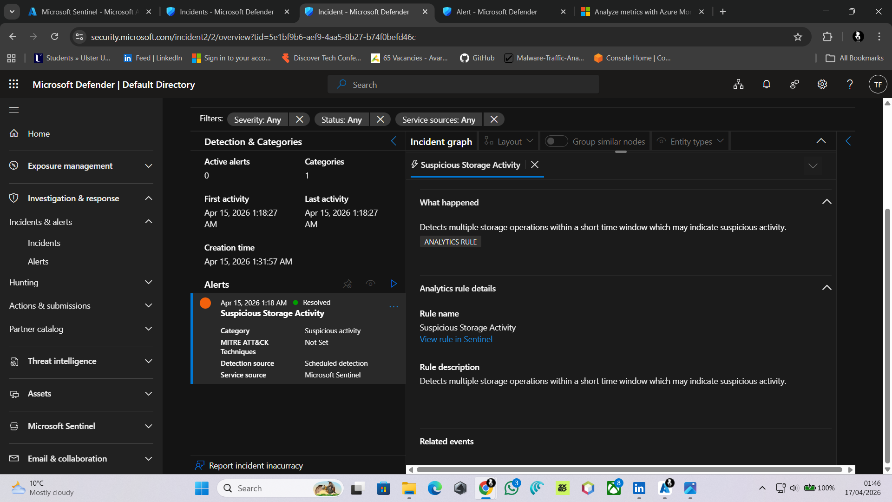Click the horizontal scrollbar at panel bottom

[630, 469]
